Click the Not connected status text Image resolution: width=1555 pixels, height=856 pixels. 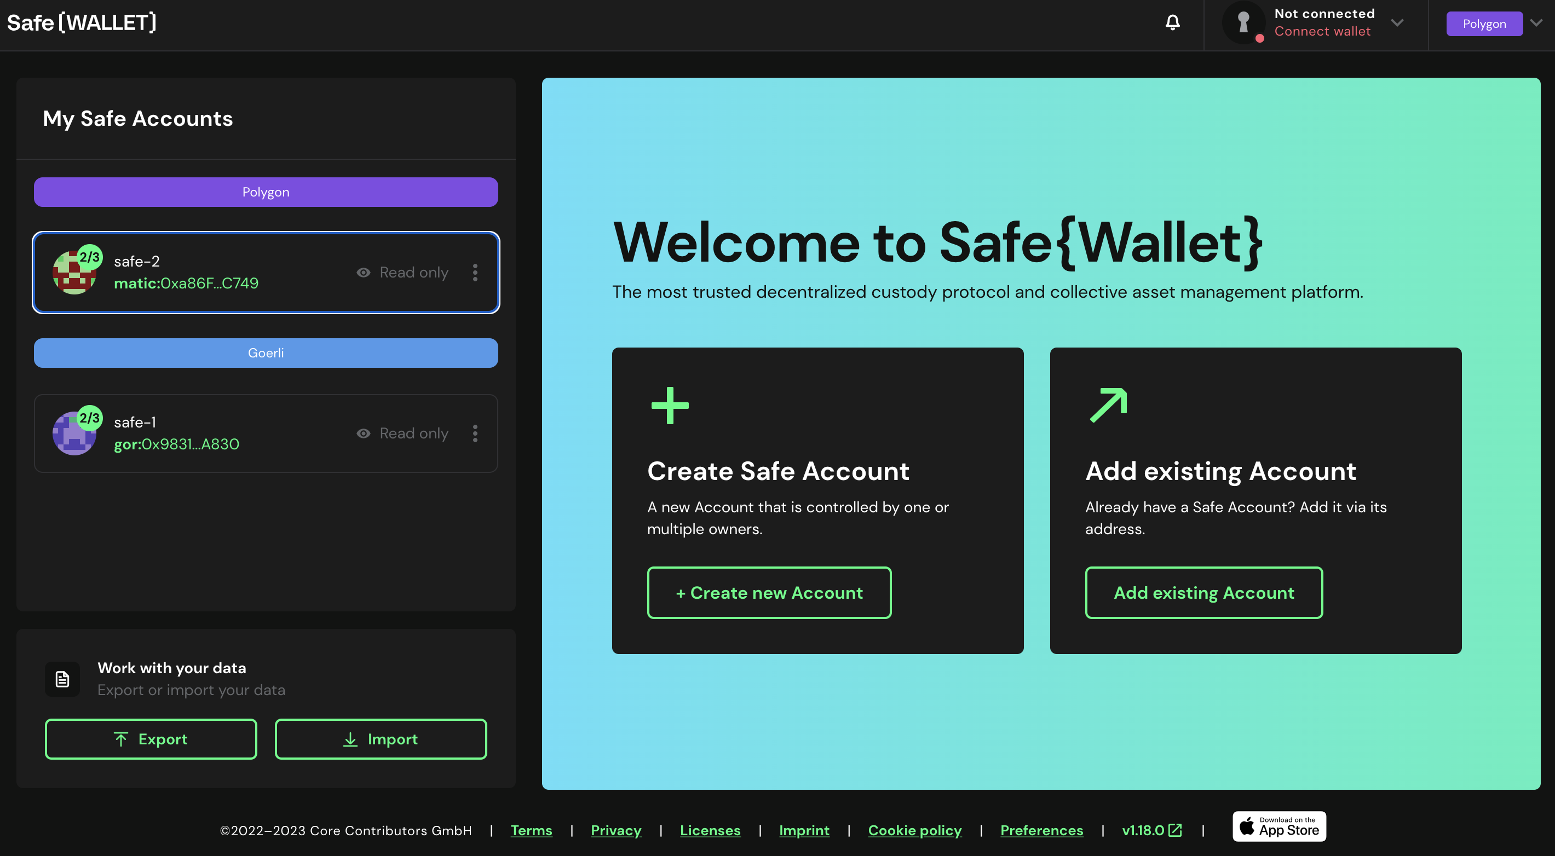1324,13
